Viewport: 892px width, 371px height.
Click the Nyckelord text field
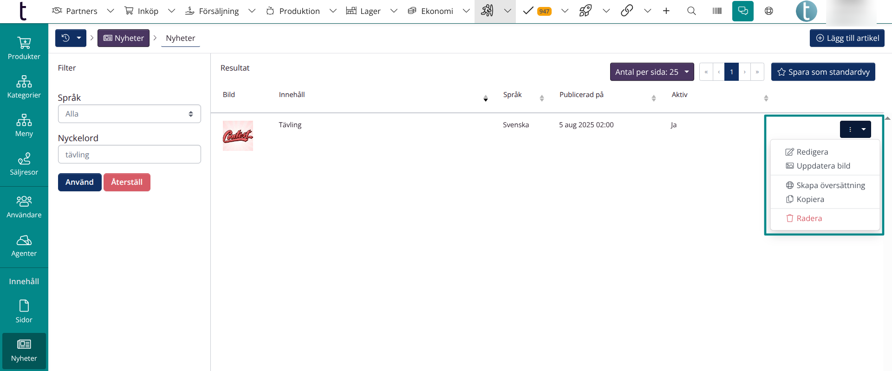pyautogui.click(x=129, y=155)
